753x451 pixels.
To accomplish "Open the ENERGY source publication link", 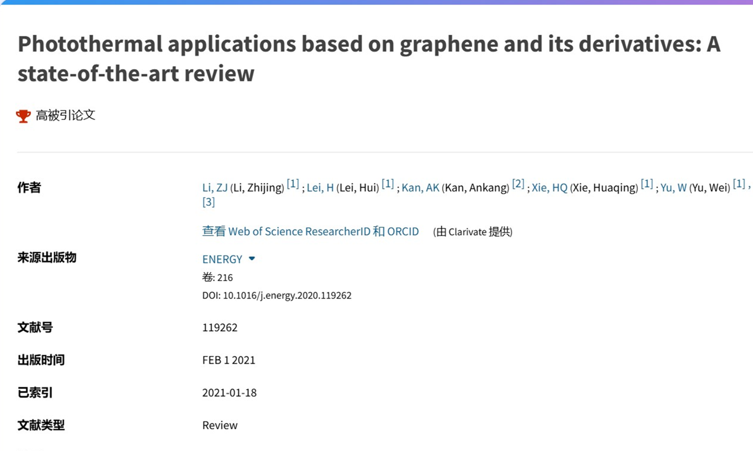I will [222, 259].
